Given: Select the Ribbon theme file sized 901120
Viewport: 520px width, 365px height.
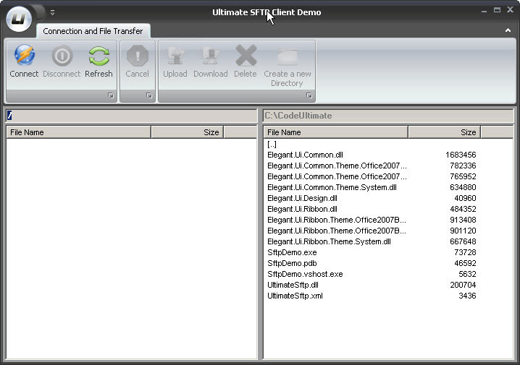Looking at the screenshot, I should click(x=337, y=231).
